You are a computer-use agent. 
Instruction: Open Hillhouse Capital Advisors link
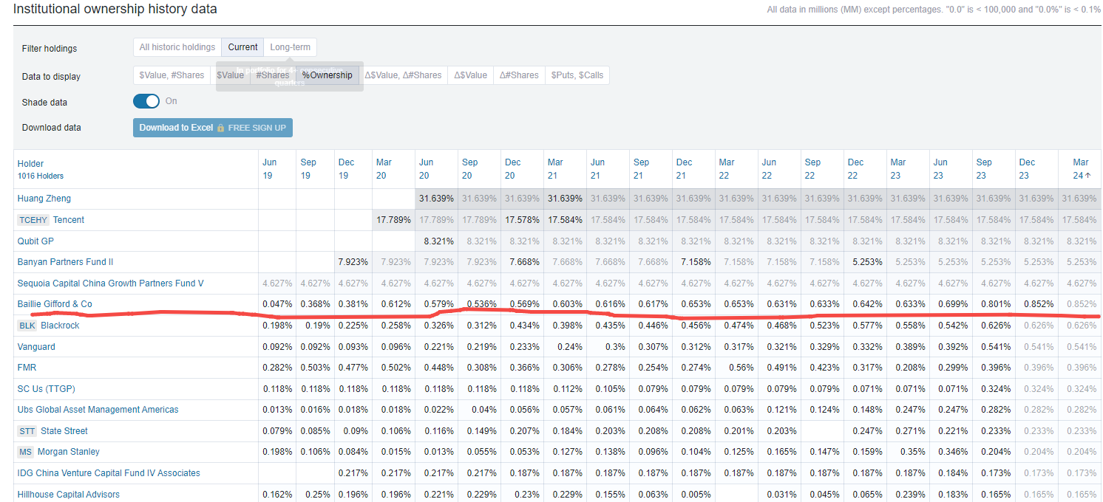click(x=68, y=495)
